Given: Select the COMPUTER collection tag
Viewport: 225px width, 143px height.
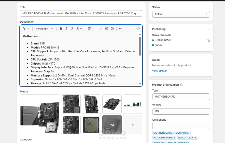Looking at the screenshot, I should [182, 133].
